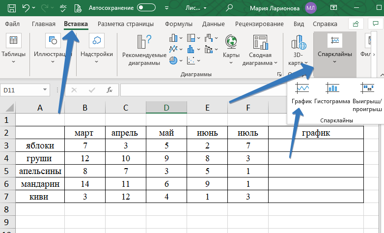Click the апельсины cell
Screen dimensions: 384x233
click(40, 171)
